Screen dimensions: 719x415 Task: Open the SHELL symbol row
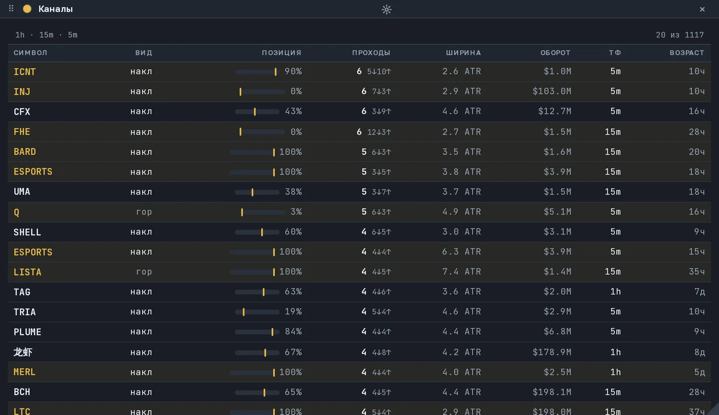pos(359,232)
